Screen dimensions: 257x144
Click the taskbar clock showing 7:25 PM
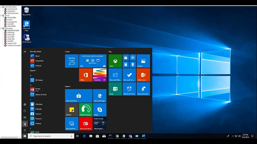(x=245, y=136)
